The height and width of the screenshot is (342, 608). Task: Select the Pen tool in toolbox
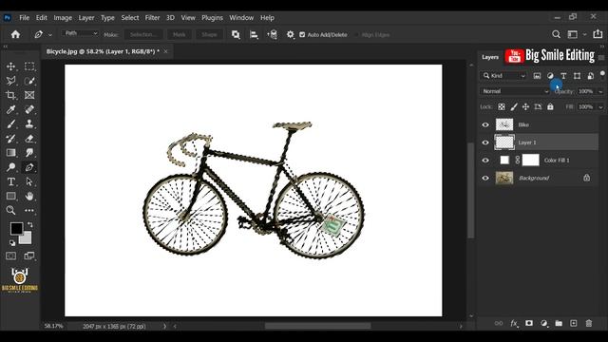(x=29, y=167)
